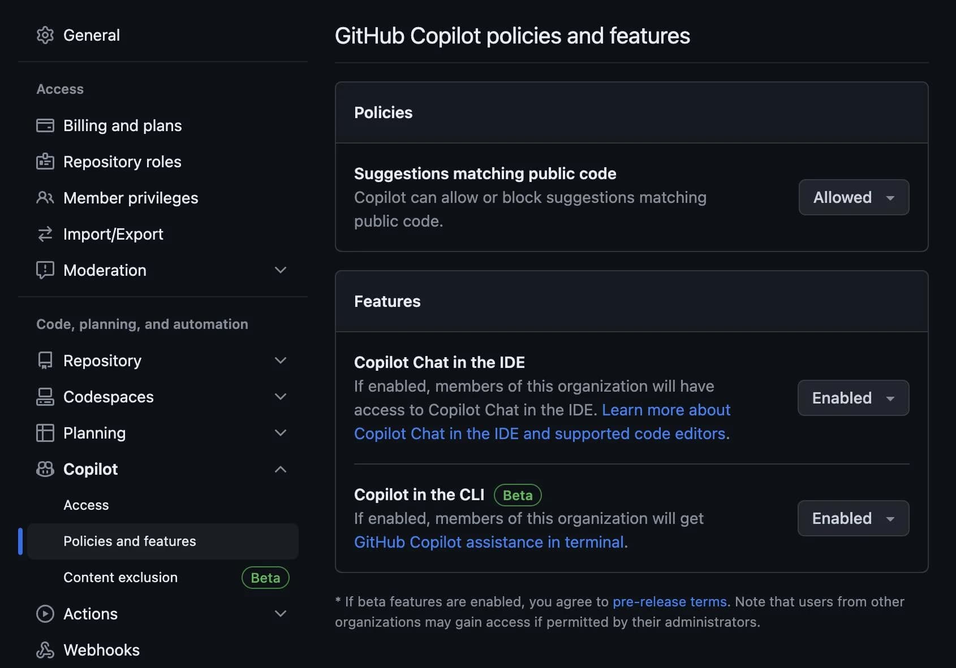Click the Copilot face icon
The width and height of the screenshot is (956, 668).
tap(45, 469)
